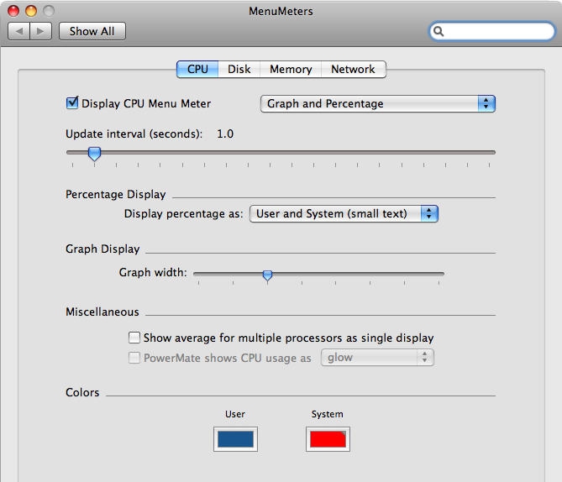Screen dimensions: 562x482
Task: Open the Network tab
Action: click(x=353, y=69)
